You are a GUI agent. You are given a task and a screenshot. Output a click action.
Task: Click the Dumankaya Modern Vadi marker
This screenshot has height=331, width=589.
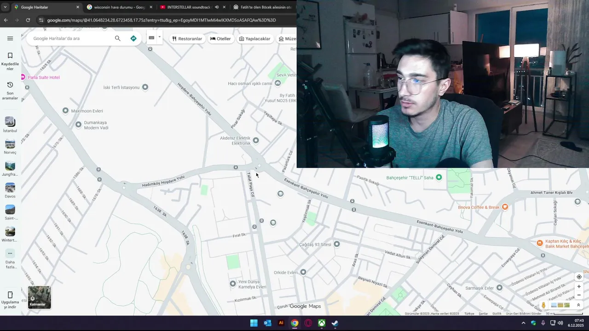(x=78, y=125)
